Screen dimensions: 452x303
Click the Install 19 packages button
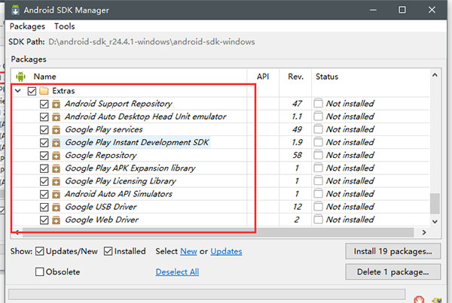point(392,251)
